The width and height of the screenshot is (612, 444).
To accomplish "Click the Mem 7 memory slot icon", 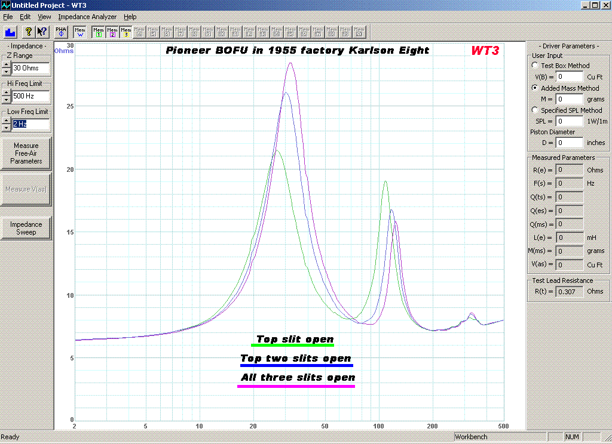I will [x=180, y=32].
